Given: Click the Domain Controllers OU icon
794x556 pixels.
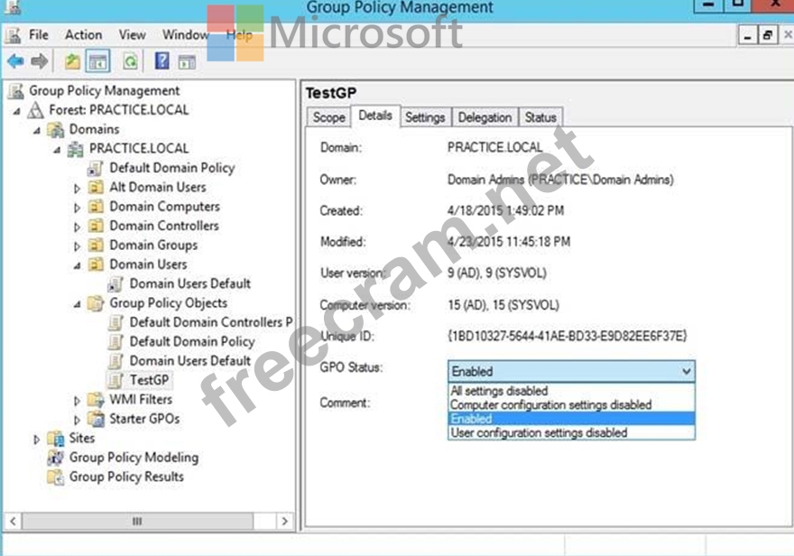Looking at the screenshot, I should click(x=96, y=226).
